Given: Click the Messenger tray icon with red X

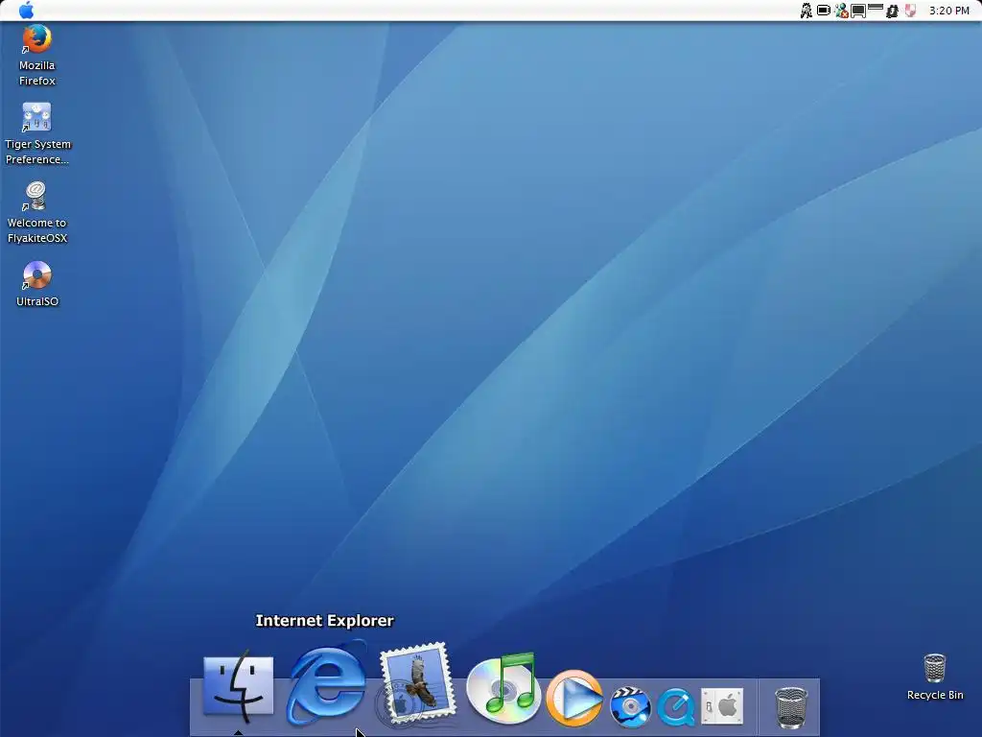Looking at the screenshot, I should pos(841,10).
